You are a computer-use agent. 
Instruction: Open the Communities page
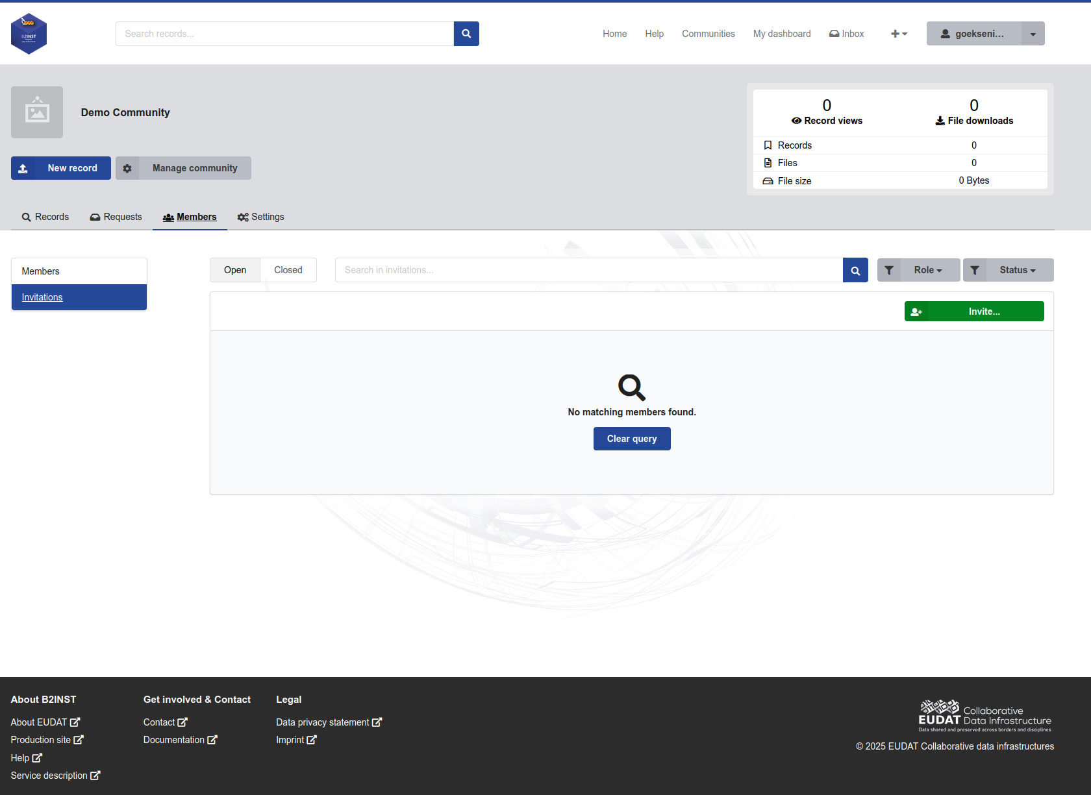[x=708, y=34]
